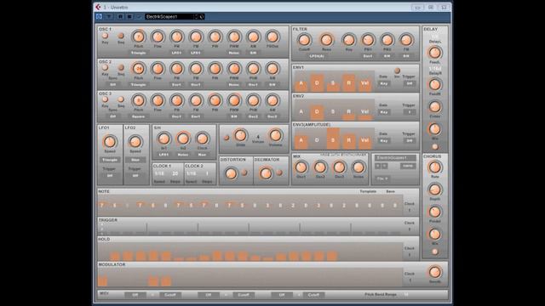Click the Filter Reso knob
This screenshot has height=306, width=545.
(326, 40)
